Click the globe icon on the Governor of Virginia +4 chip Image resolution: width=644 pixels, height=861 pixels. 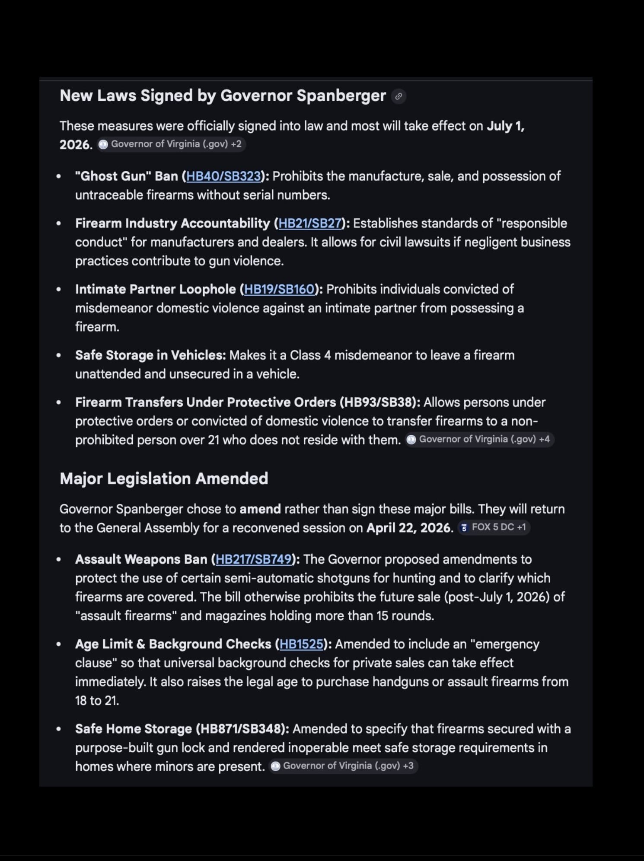(x=411, y=440)
